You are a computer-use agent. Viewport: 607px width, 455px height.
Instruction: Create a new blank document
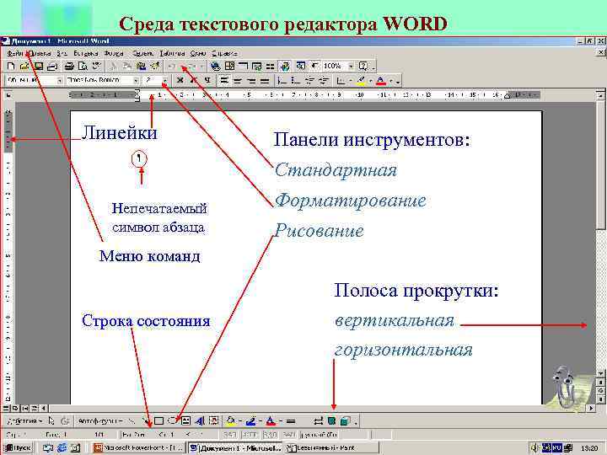11,67
